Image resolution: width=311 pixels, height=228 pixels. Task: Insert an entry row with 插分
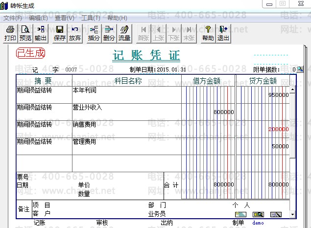point(94,33)
